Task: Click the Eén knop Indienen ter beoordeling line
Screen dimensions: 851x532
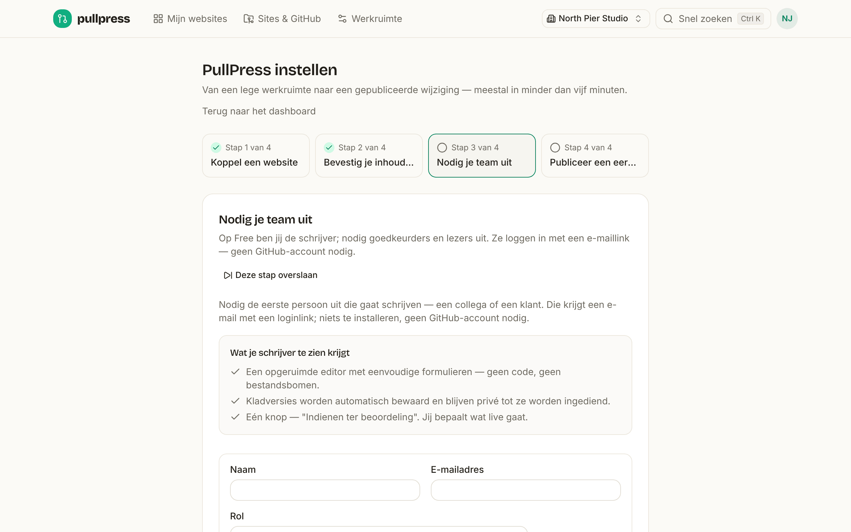Action: [387, 417]
